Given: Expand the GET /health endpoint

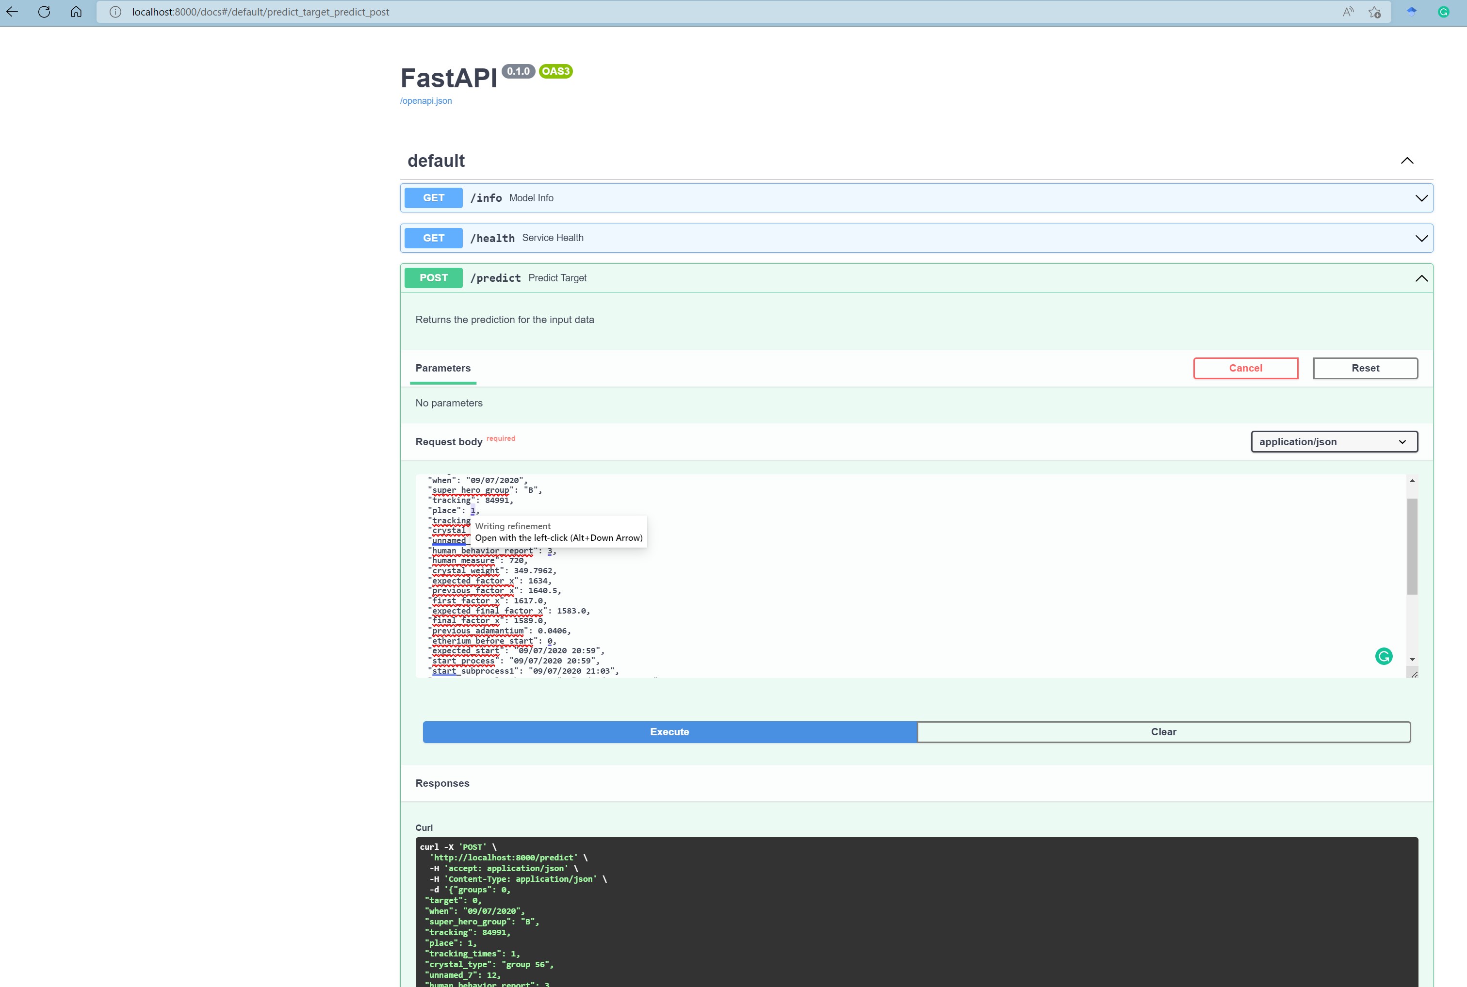Looking at the screenshot, I should point(1421,238).
